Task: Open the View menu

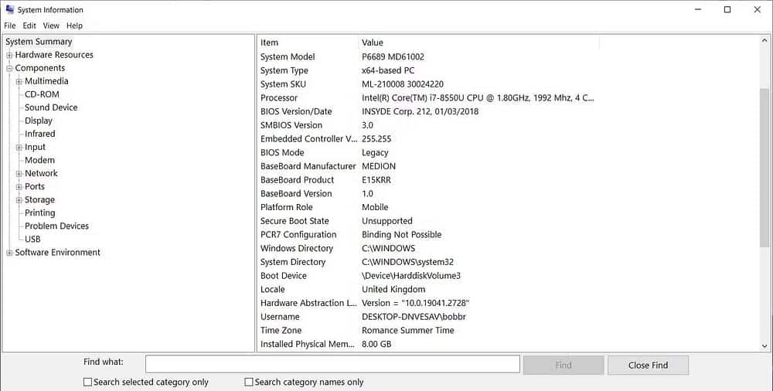Action: [x=51, y=25]
